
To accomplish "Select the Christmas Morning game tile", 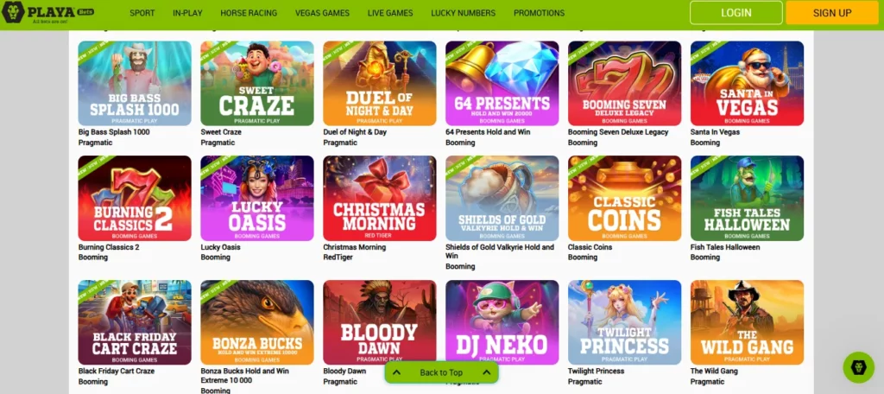I will (x=380, y=198).
